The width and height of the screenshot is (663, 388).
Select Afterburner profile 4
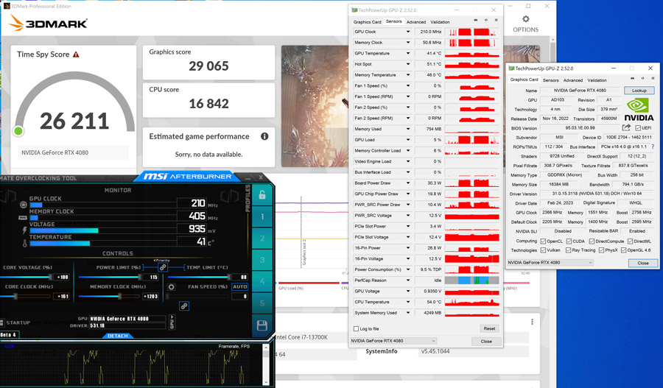(x=262, y=281)
